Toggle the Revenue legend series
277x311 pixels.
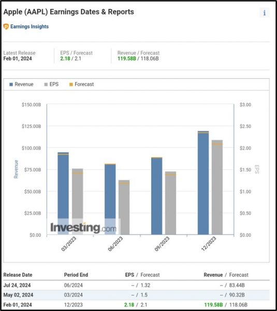click(21, 84)
